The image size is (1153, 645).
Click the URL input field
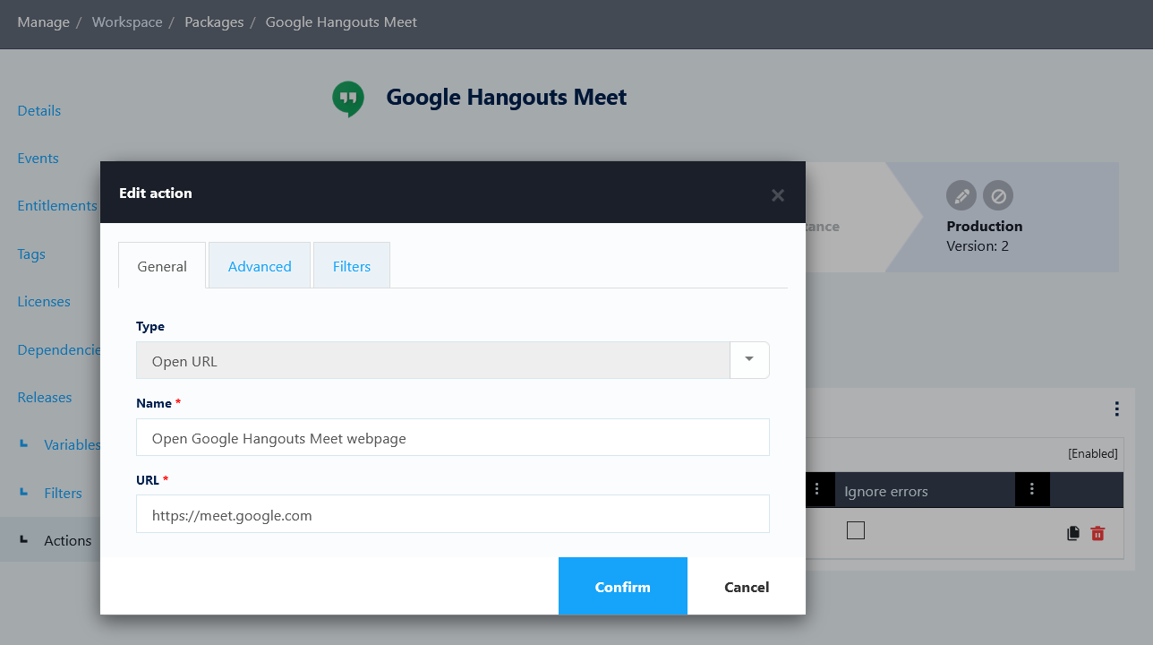(x=453, y=514)
